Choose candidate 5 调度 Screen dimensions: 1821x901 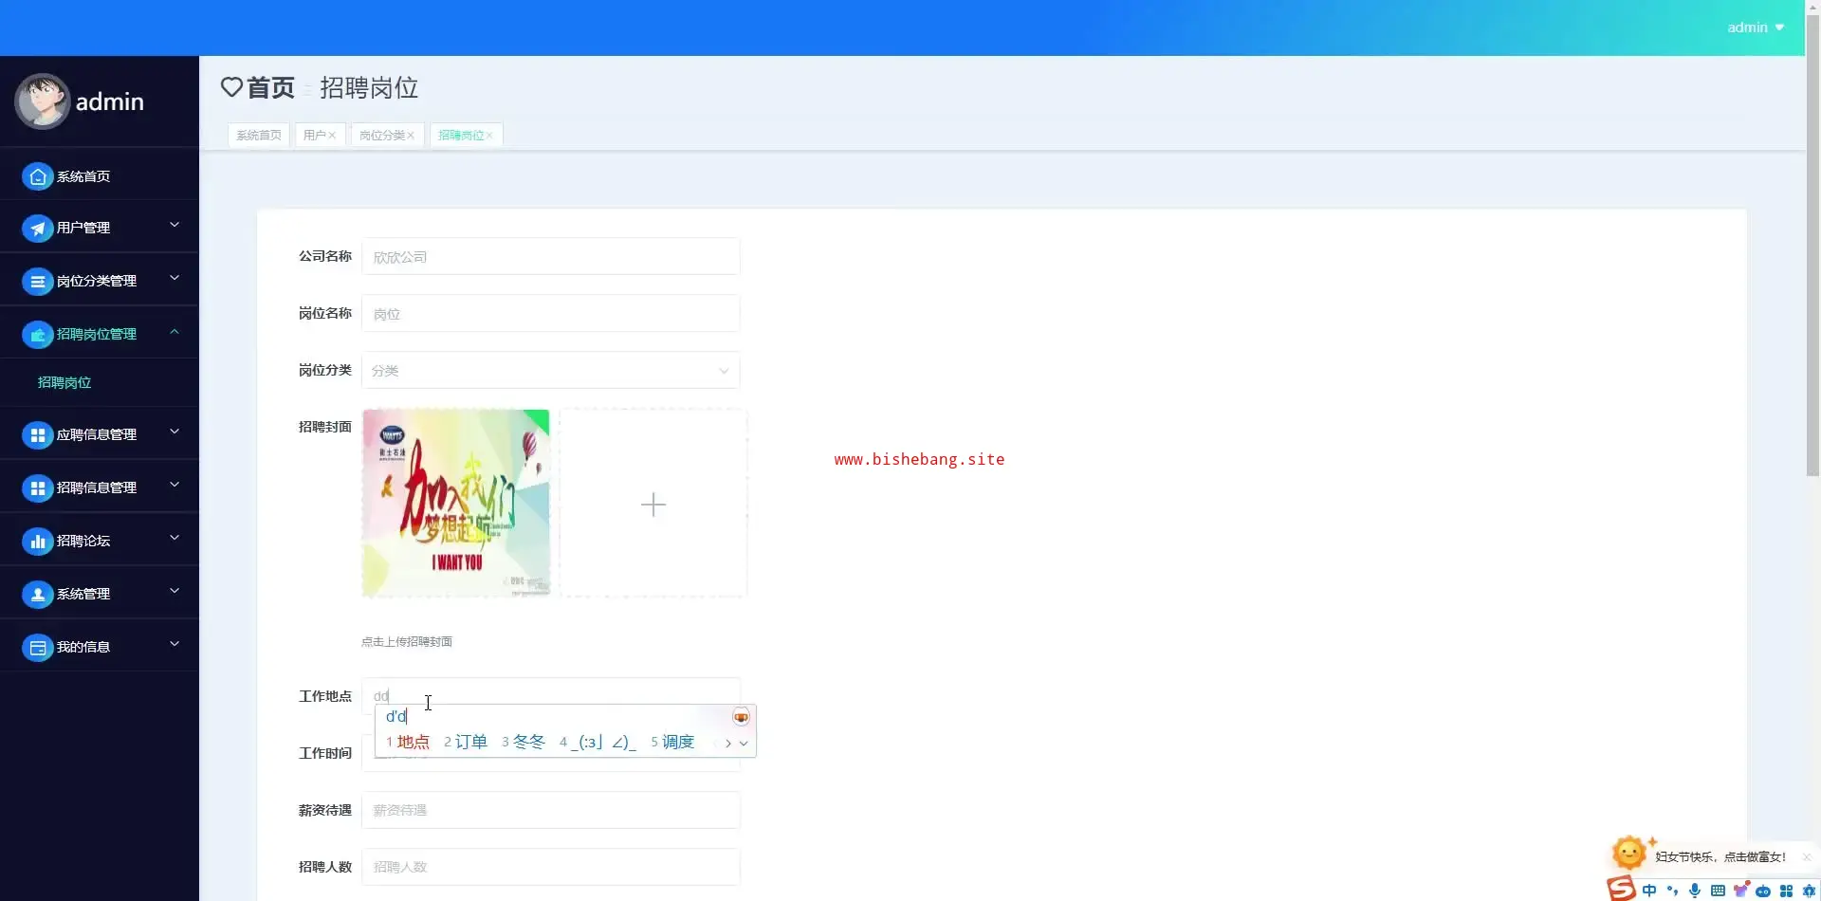(x=672, y=742)
